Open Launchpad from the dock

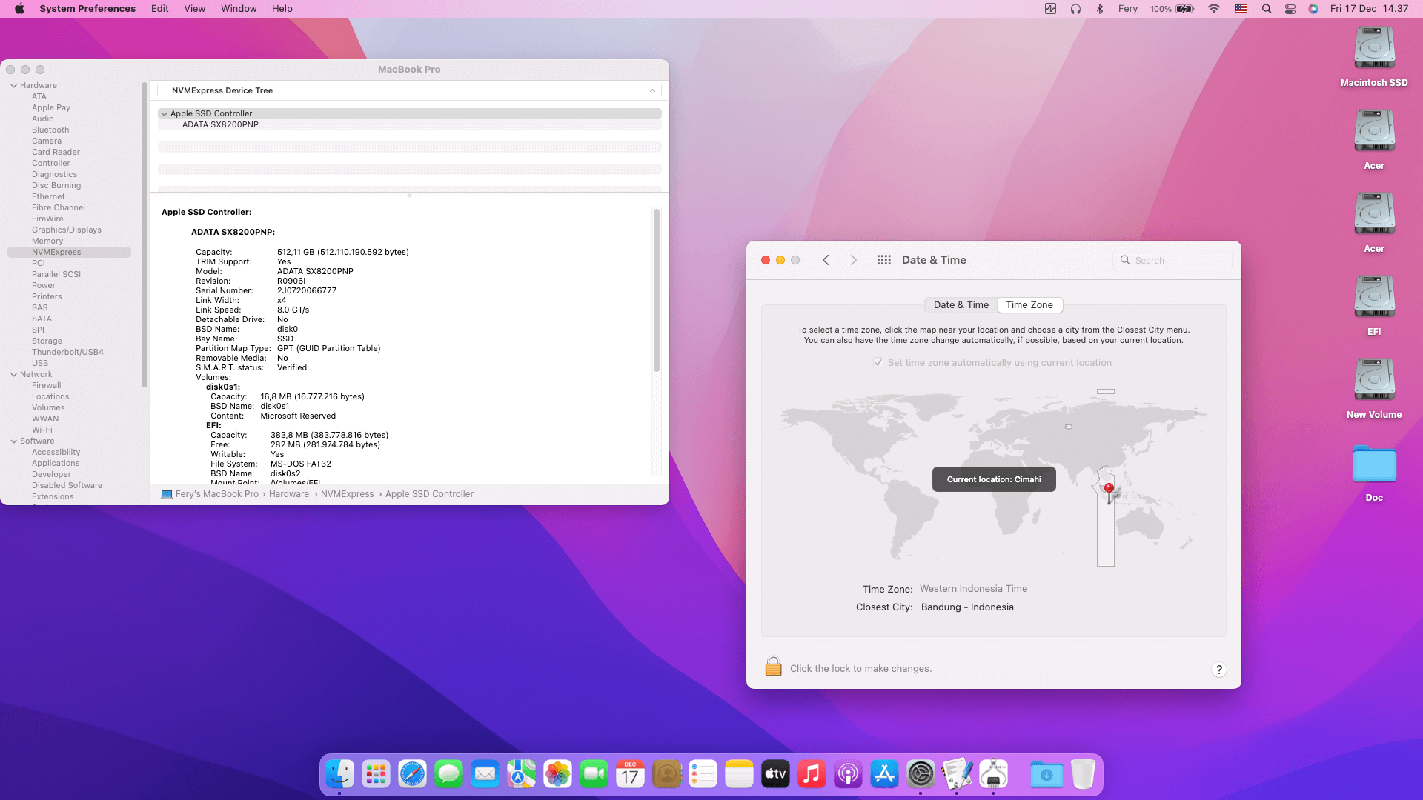coord(377,775)
